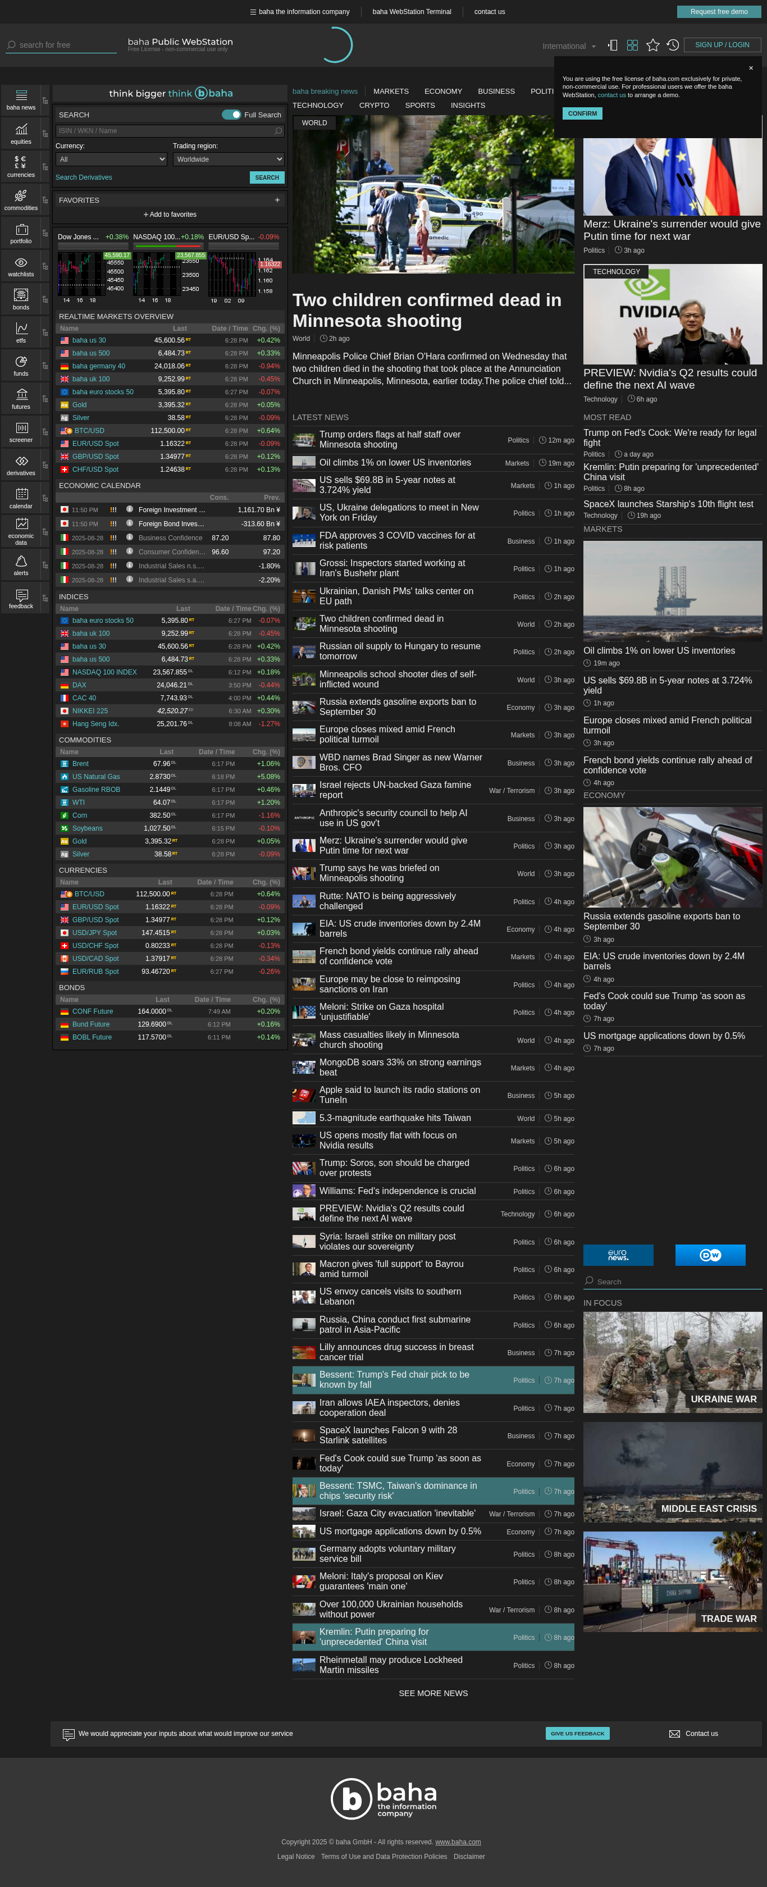
Task: Select the TECHNOLOGY news tab
Action: (x=318, y=106)
